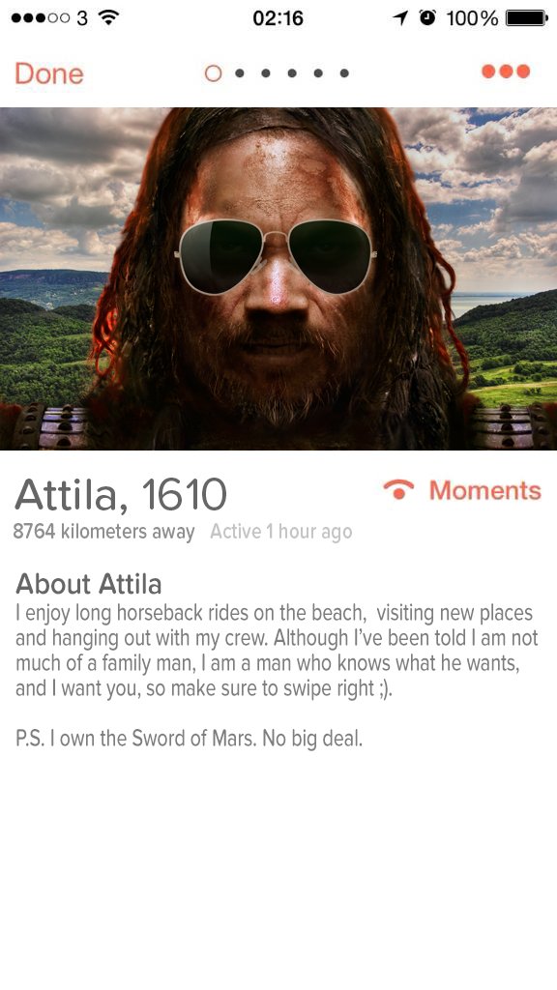
Task: Tap the About Attila heading
Action: click(x=88, y=583)
